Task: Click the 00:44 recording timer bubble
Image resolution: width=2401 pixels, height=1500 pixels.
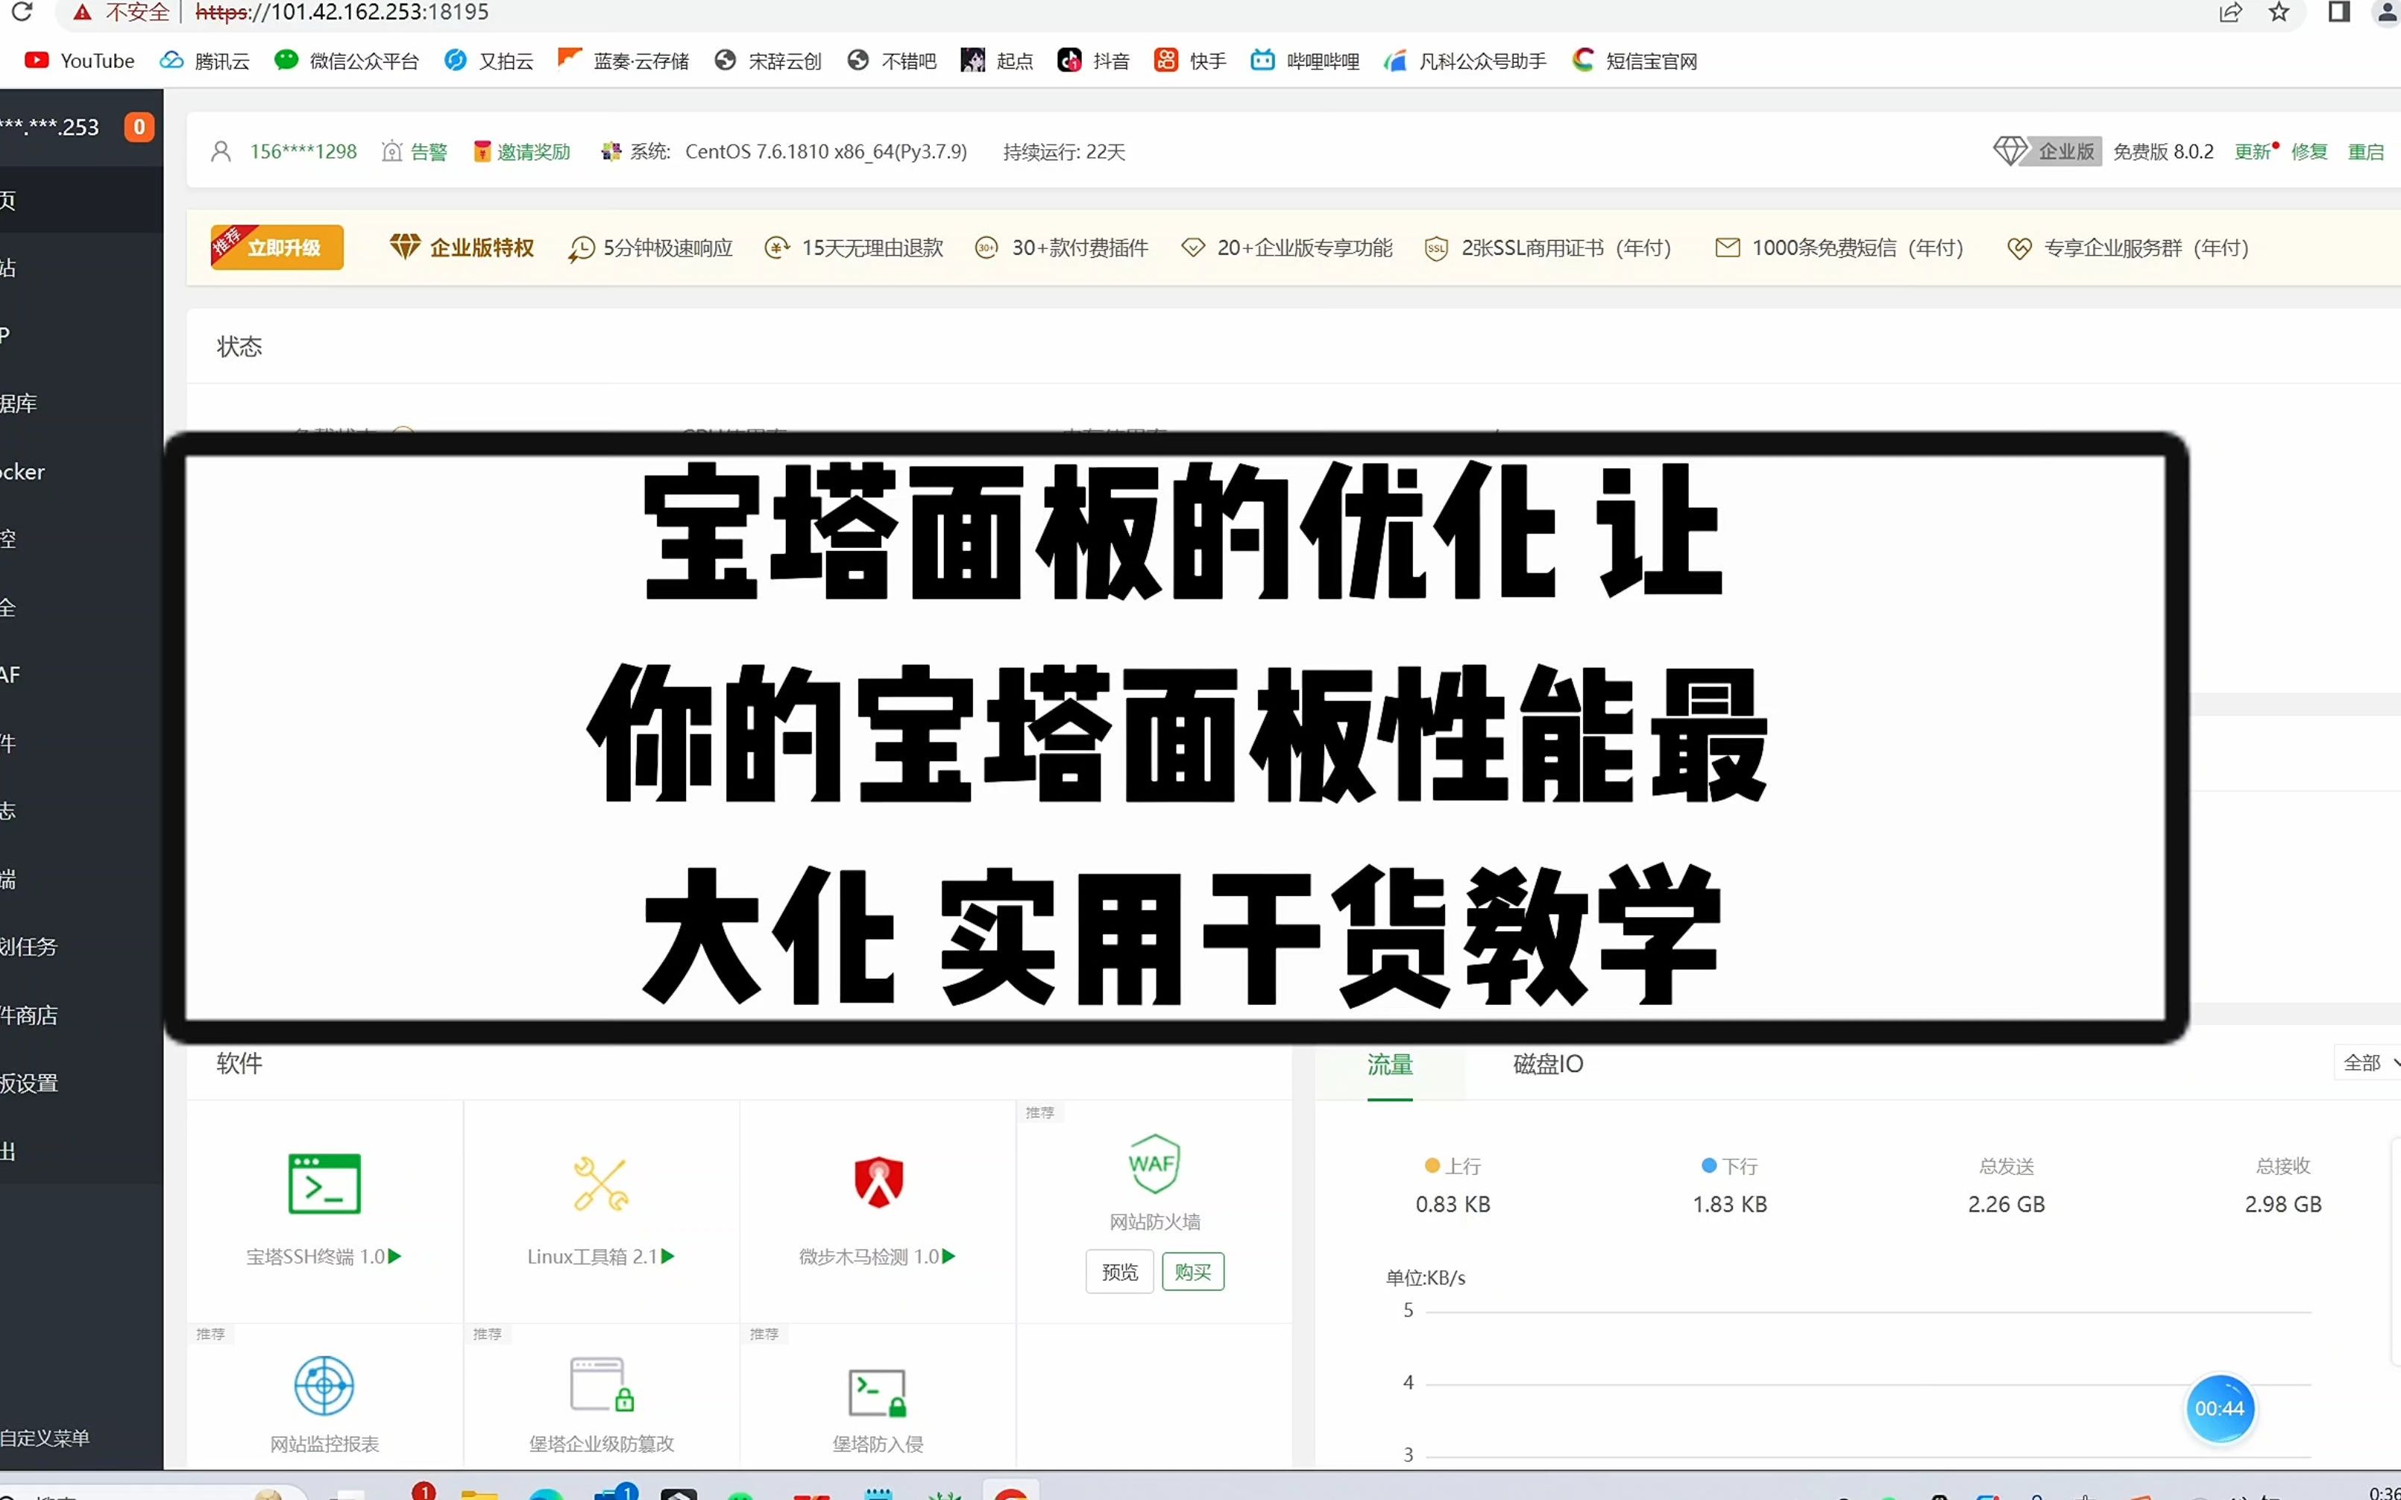Action: coord(2220,1409)
